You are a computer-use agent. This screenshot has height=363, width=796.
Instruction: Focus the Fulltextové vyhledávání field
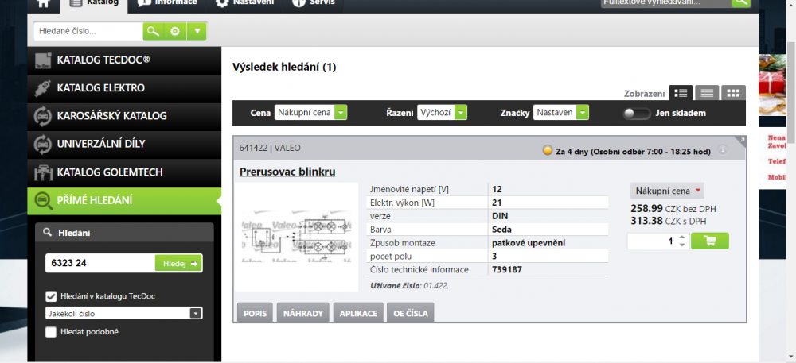click(666, 2)
